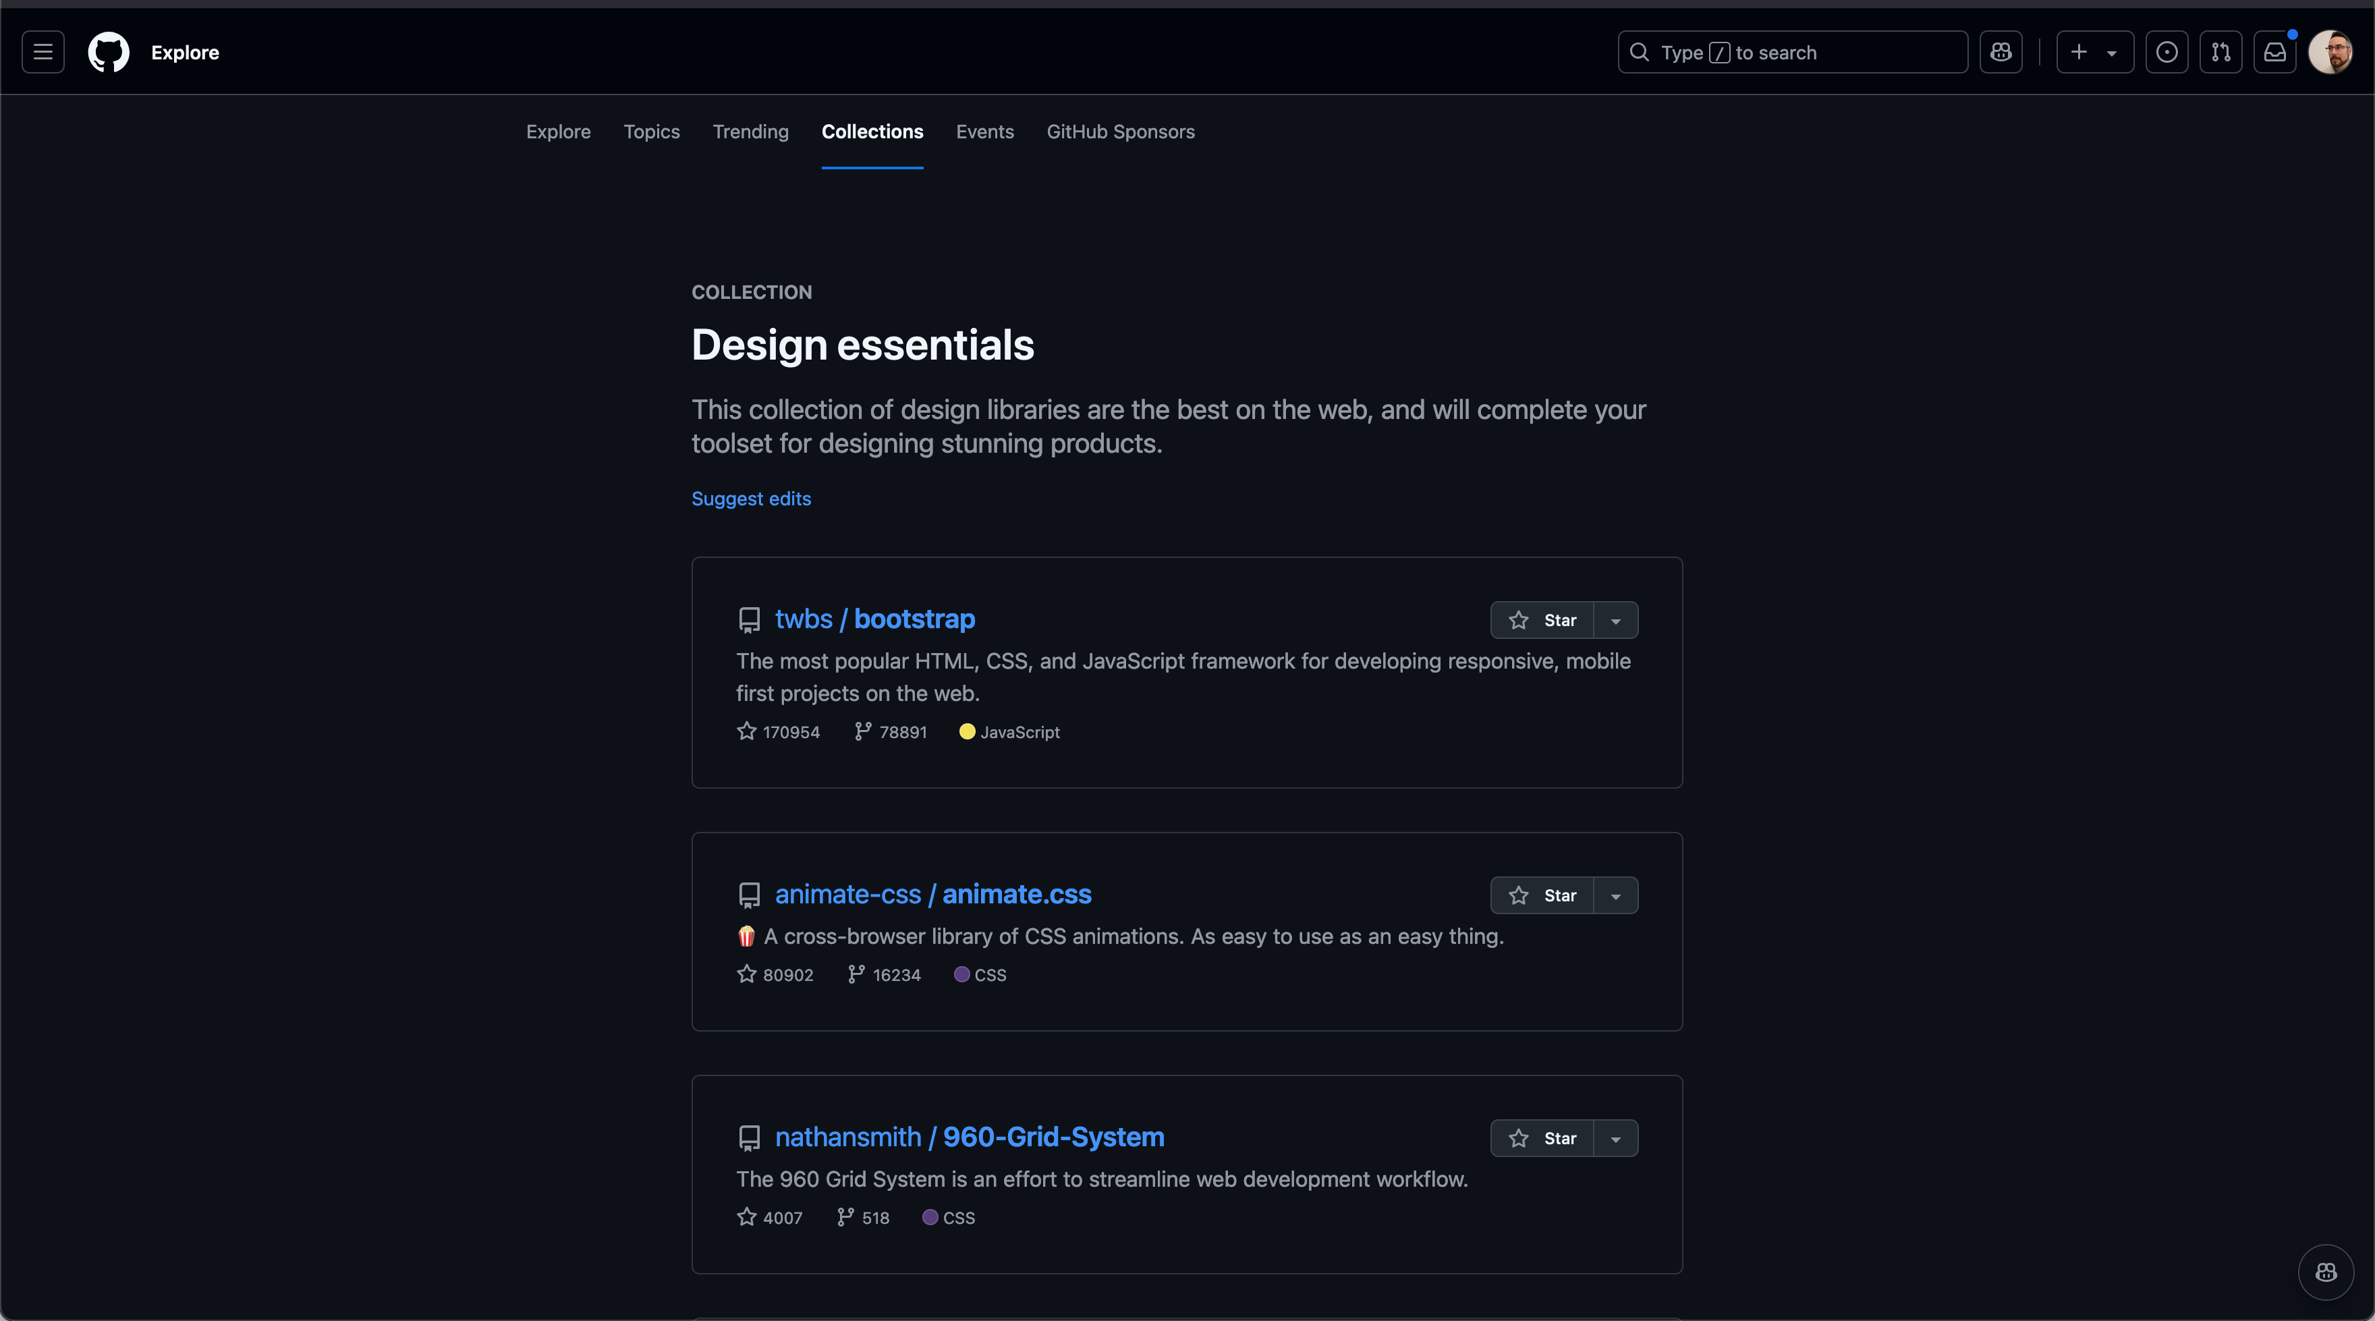Click bootstrap's 'The most popular HTML' description
The image size is (2375, 1321).
[x=1183, y=677]
